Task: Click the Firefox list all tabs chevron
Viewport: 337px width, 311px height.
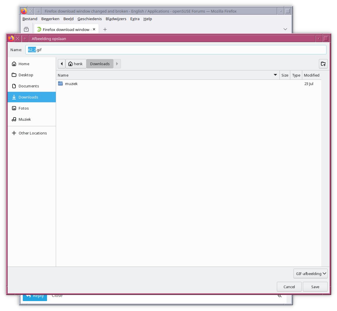Action: coord(285,29)
